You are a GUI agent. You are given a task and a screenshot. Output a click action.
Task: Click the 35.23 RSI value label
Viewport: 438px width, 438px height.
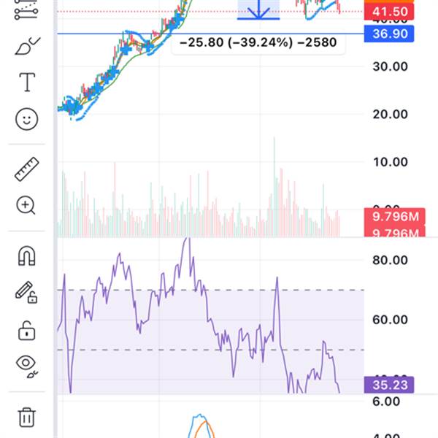point(389,385)
